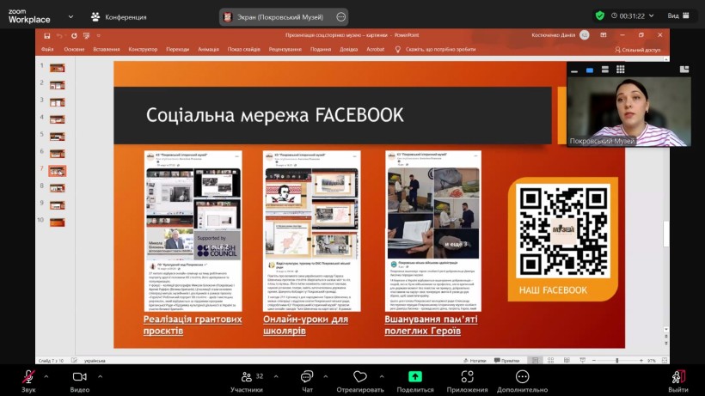Open the Рецензування ribbon tab

[285, 49]
